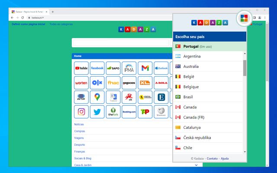Open the Notícias category

tap(79, 125)
